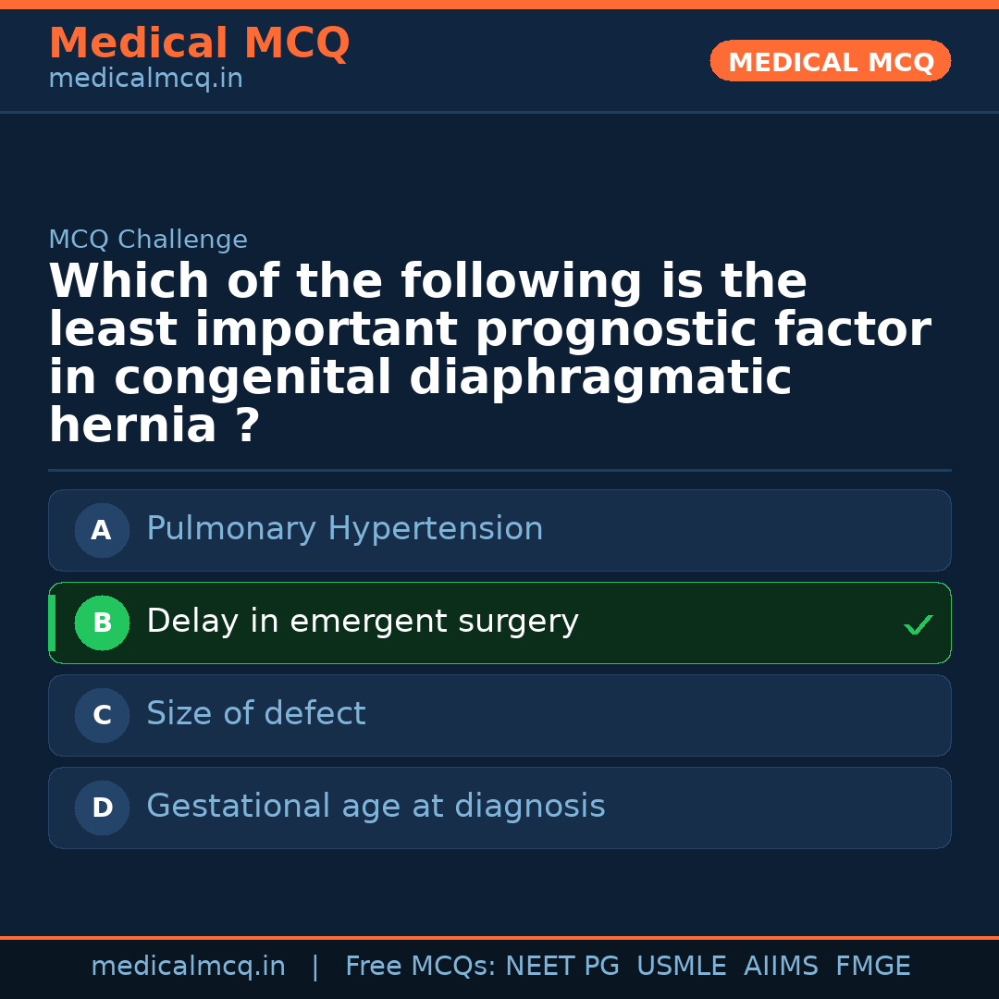The width and height of the screenshot is (999, 999).
Task: Click the MCQ Challenge label
Action: [x=148, y=240]
